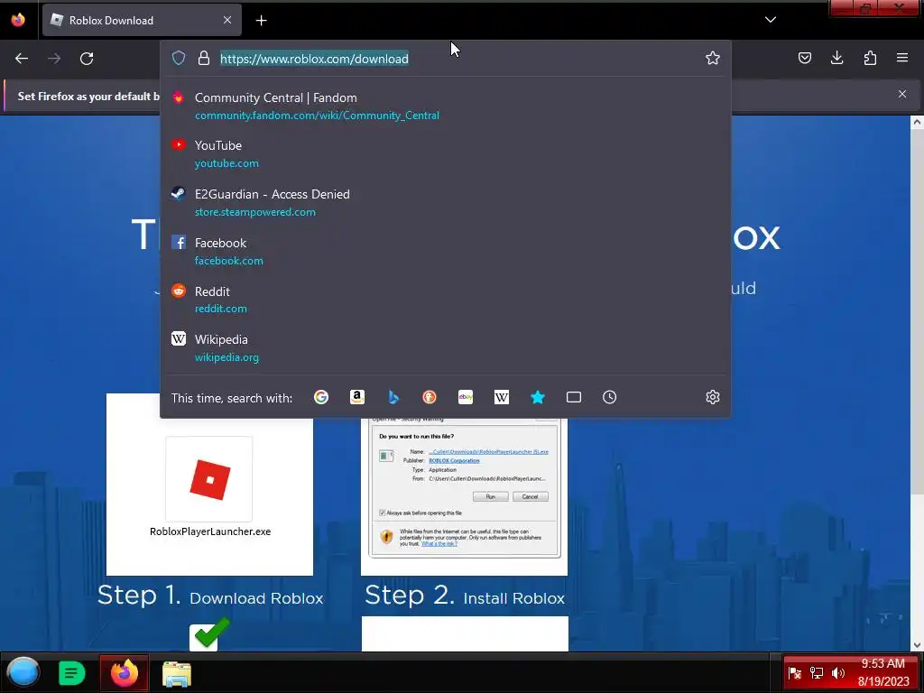Viewport: 924px width, 693px height.
Task: Search with Google this time
Action: coord(321,397)
